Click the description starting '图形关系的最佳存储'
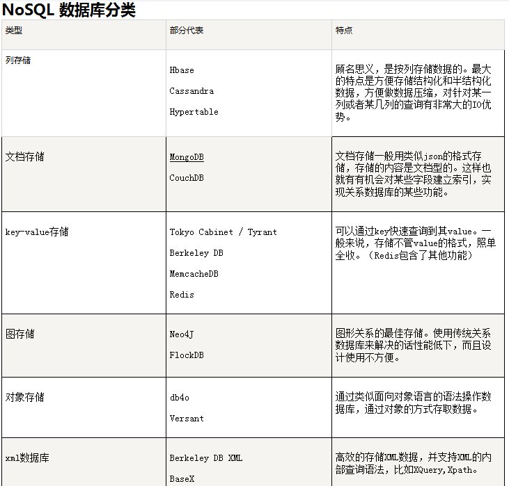The height and width of the screenshot is (486, 509). (413, 346)
